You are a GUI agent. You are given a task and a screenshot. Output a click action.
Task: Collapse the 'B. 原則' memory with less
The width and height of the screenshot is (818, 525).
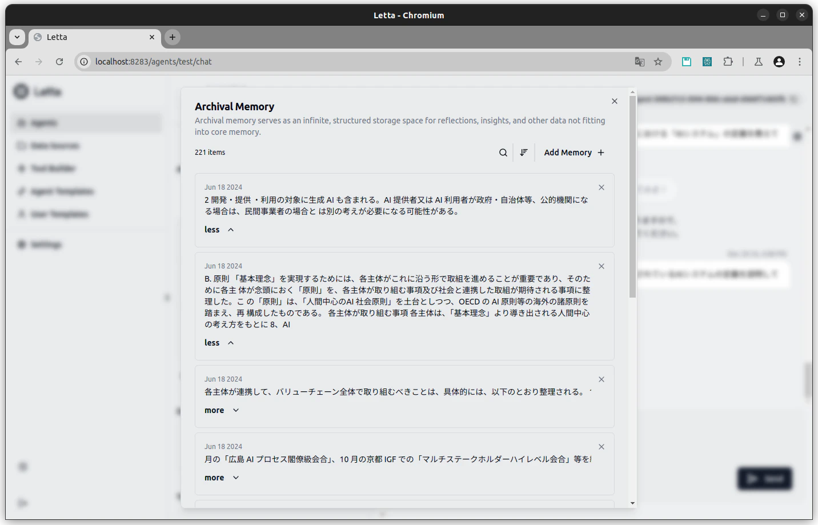pos(219,343)
